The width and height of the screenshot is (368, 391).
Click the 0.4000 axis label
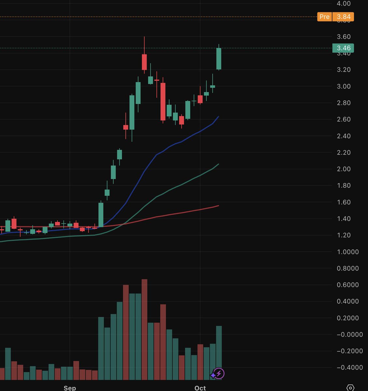[x=347, y=301]
